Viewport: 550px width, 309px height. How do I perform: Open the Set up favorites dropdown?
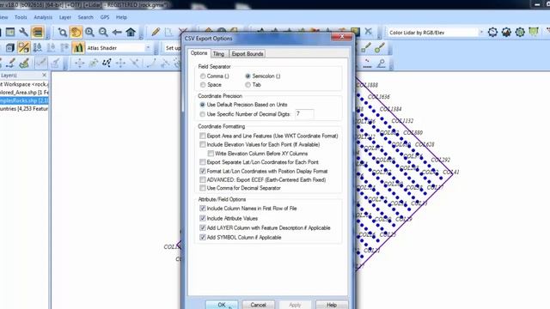click(x=173, y=48)
